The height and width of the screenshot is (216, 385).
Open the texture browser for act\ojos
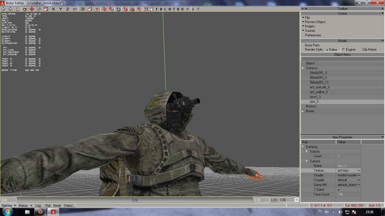coord(359,170)
